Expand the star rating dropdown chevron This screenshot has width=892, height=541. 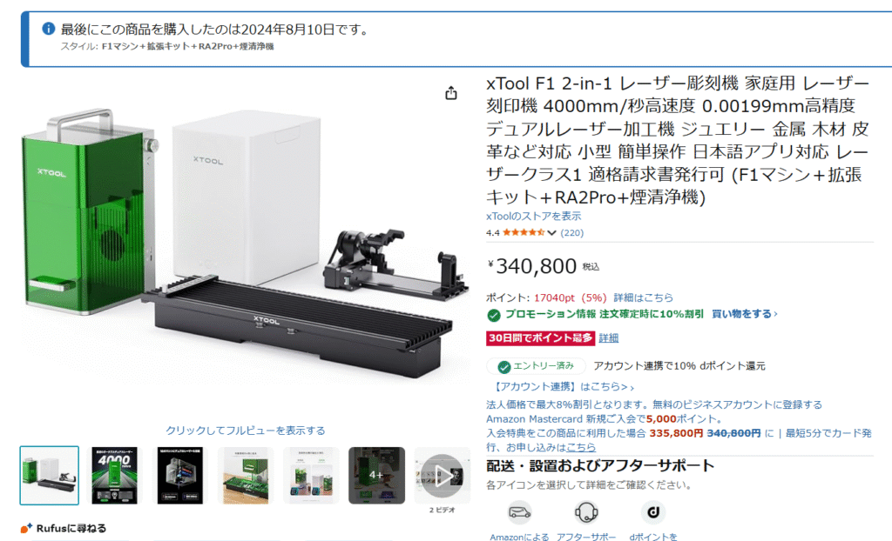551,232
